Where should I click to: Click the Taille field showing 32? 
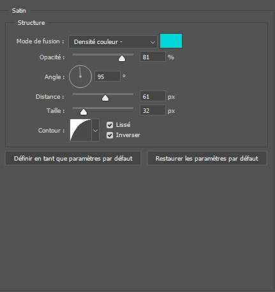coord(152,110)
